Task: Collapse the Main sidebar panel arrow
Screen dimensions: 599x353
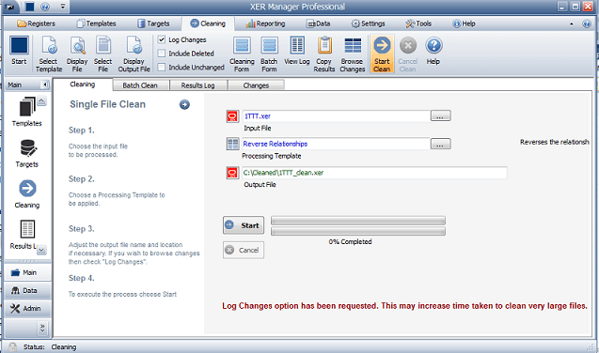Action: 45,84
